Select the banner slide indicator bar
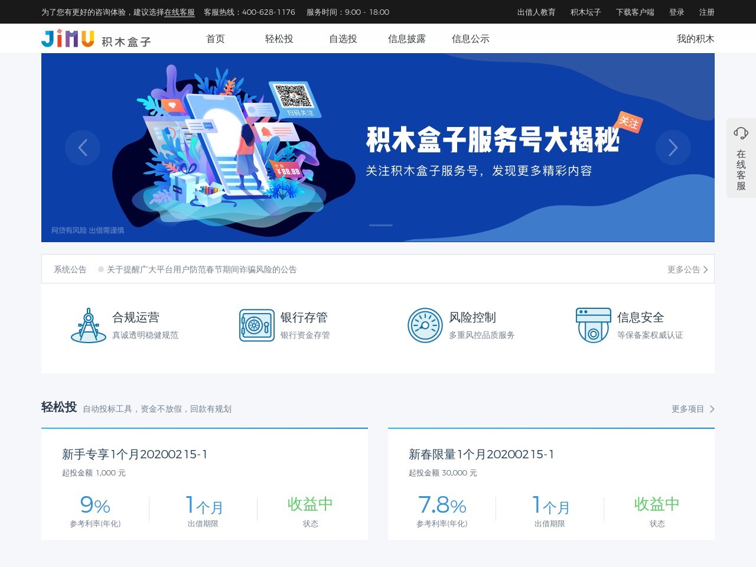The height and width of the screenshot is (567, 756). click(381, 225)
